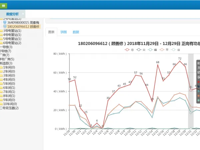
Task: Click the 57 kWh data point on 12/11
Action: pos(136,75)
